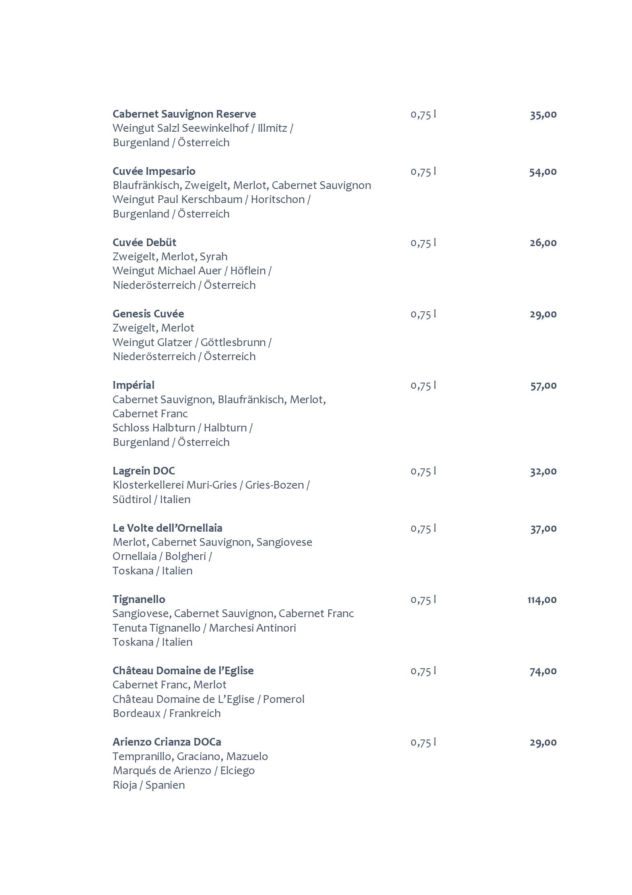Image resolution: width=632 pixels, height=895 pixels.
Task: Click the Weingut Paul Kerschbaum / Horitschon line
Action: pos(212,200)
